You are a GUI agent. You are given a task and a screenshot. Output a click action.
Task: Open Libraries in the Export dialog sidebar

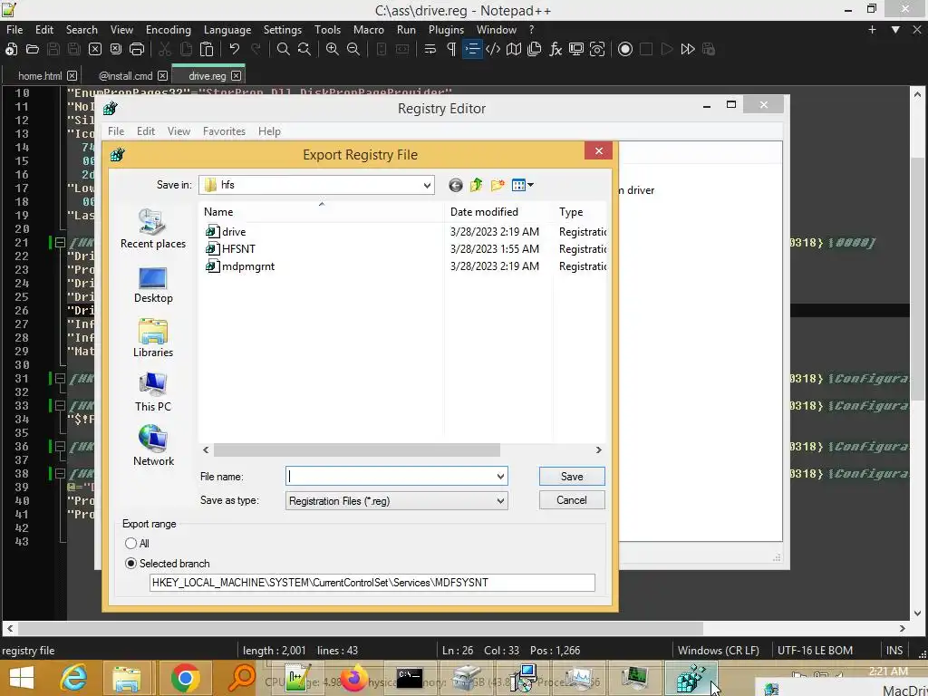152,338
